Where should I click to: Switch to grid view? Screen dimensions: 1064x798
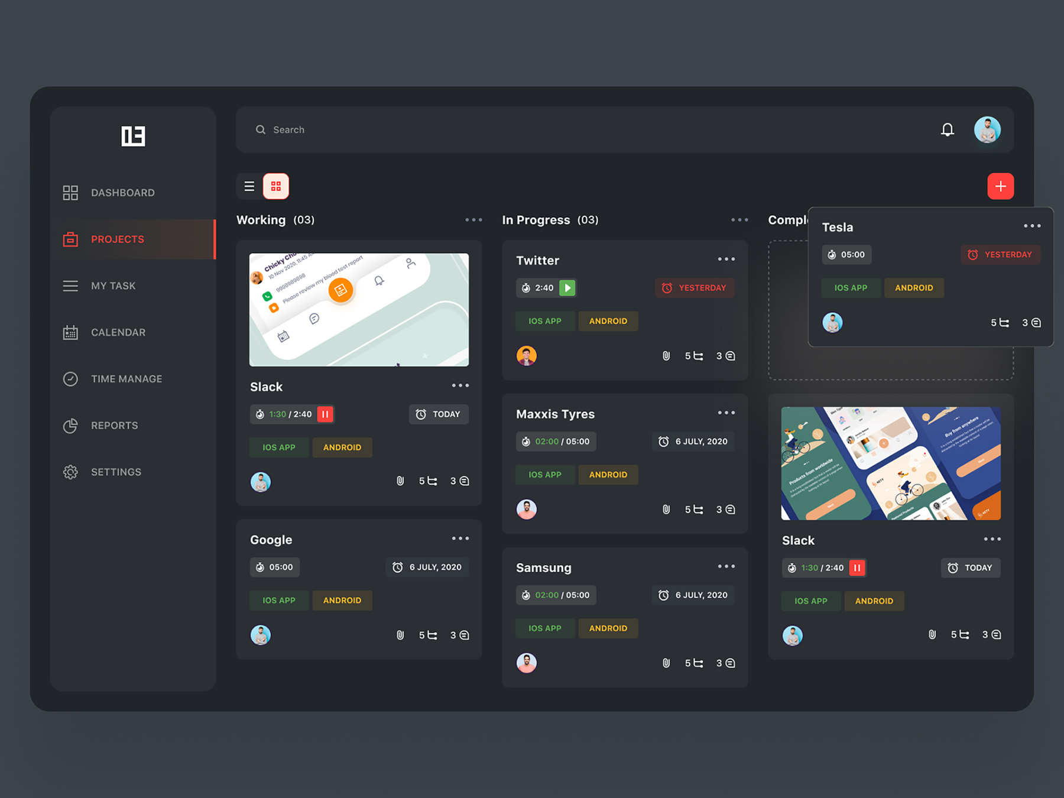[x=276, y=186]
